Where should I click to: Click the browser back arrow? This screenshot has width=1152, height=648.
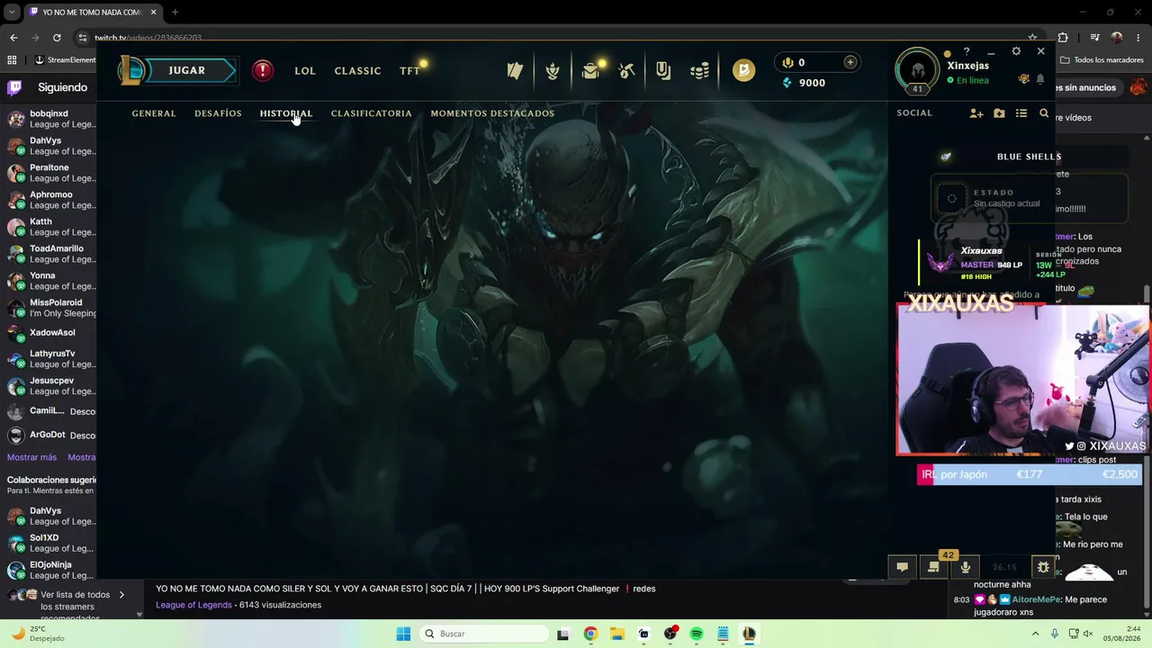point(13,38)
